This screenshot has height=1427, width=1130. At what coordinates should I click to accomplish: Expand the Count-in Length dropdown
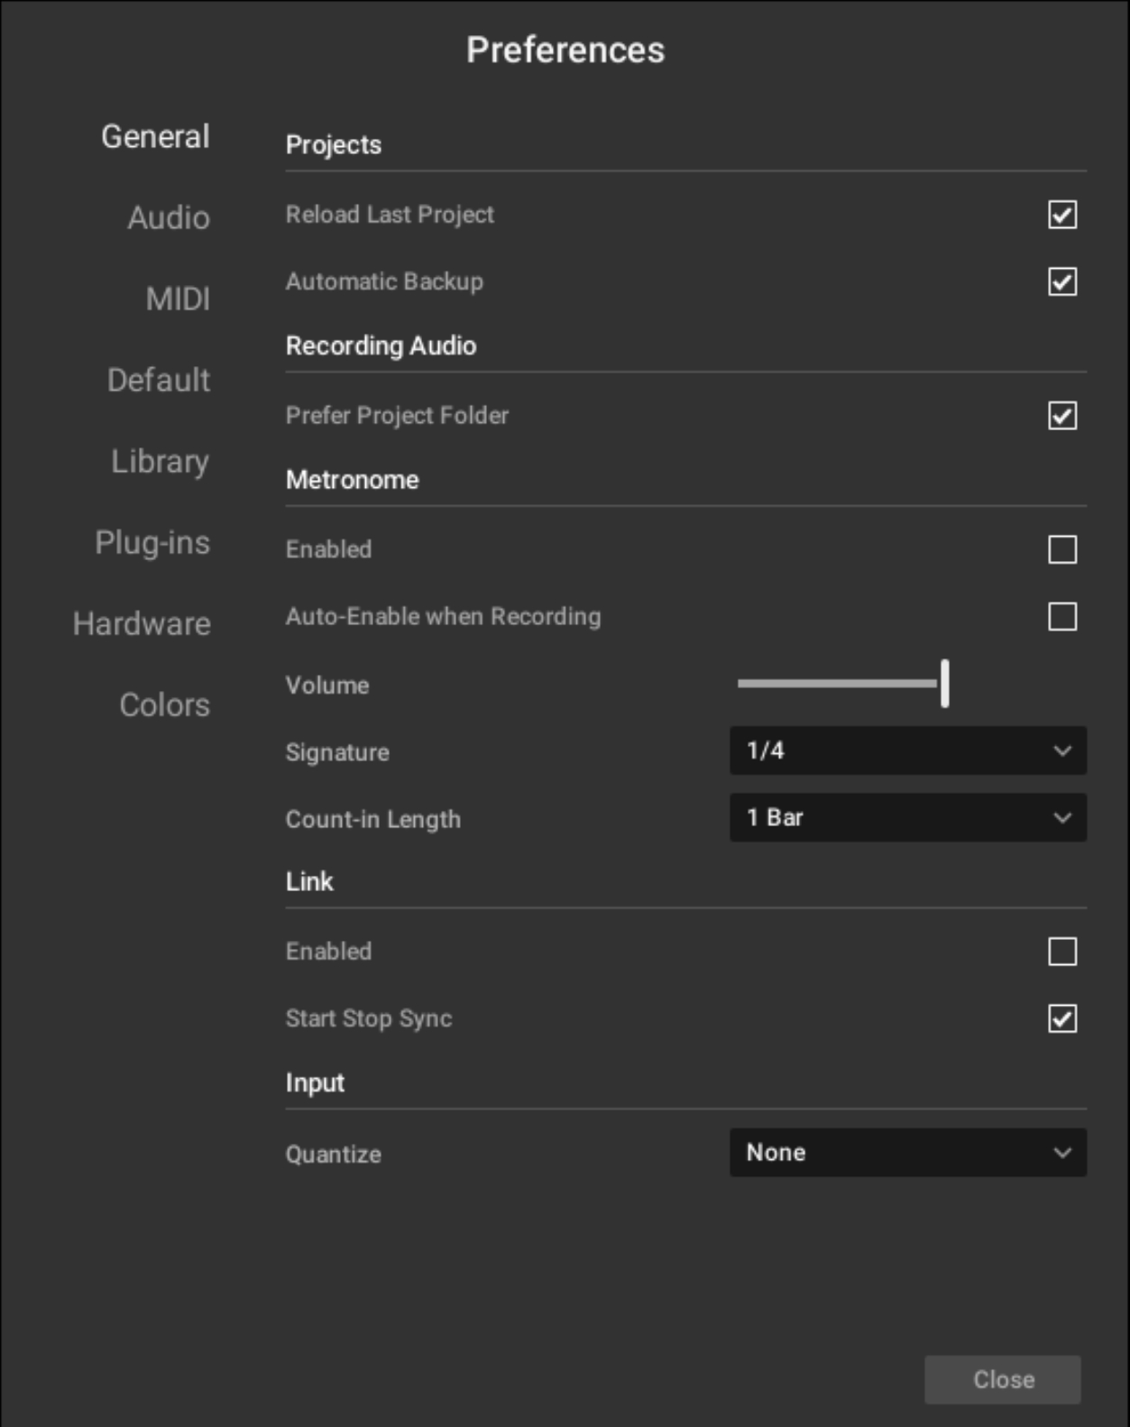[907, 818]
